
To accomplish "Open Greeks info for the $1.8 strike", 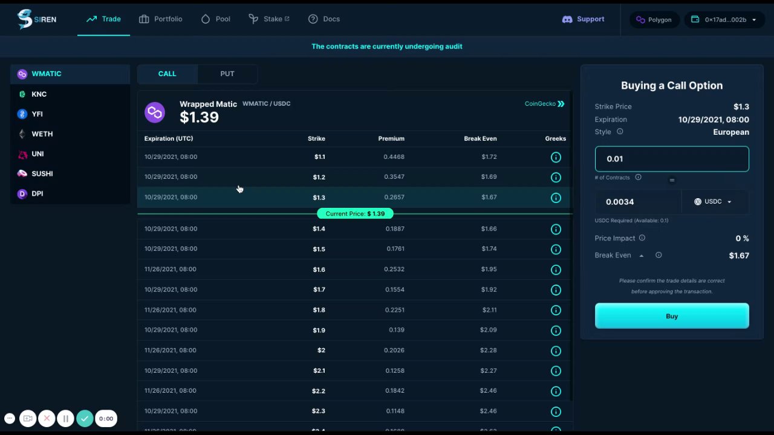I will pos(556,310).
